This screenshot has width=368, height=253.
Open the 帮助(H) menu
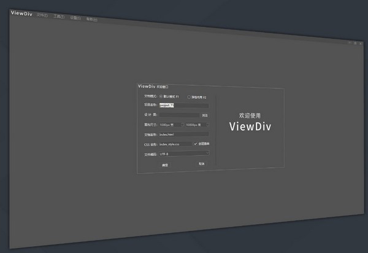(92, 19)
